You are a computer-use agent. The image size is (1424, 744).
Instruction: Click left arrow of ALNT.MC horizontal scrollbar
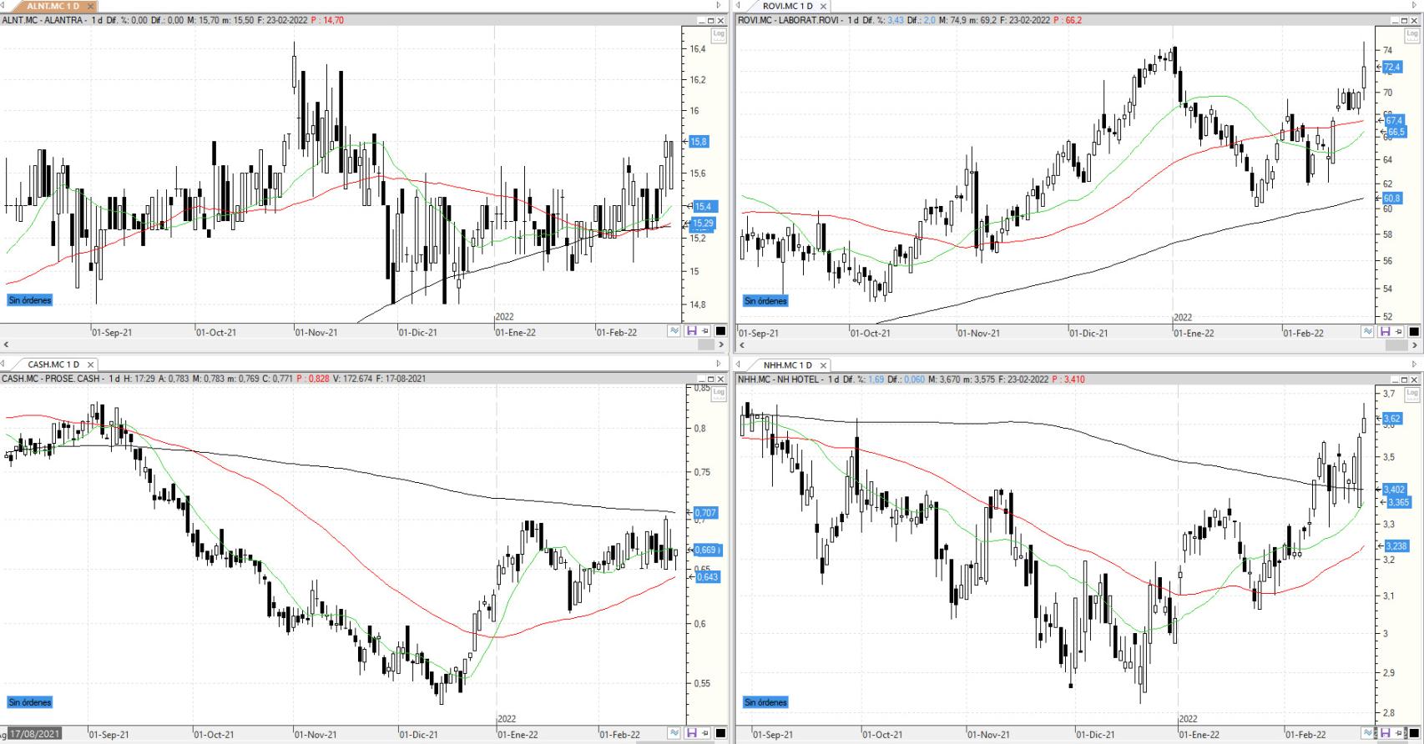click(6, 344)
